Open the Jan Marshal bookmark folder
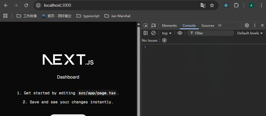Image resolution: width=266 pixels, height=116 pixels. coord(117,16)
